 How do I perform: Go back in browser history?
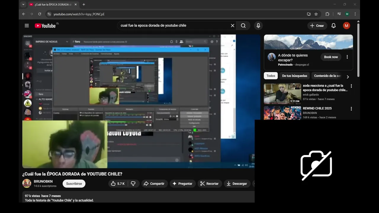(x=24, y=14)
